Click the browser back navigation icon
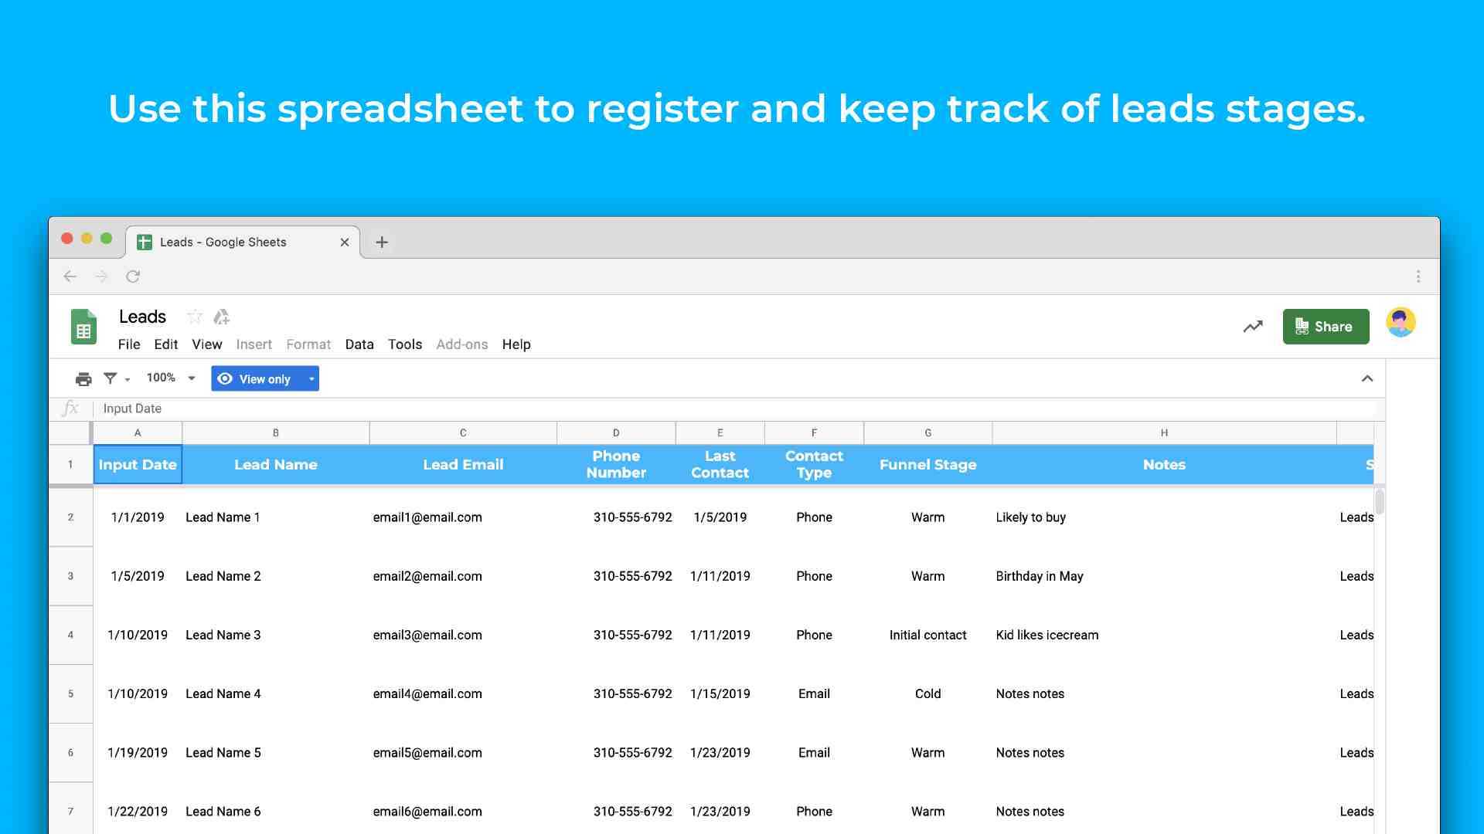 [x=70, y=275]
